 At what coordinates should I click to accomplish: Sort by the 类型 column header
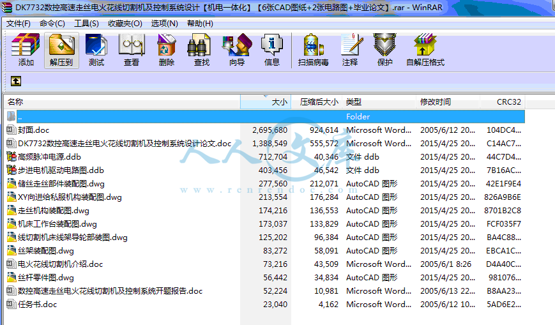coord(379,102)
